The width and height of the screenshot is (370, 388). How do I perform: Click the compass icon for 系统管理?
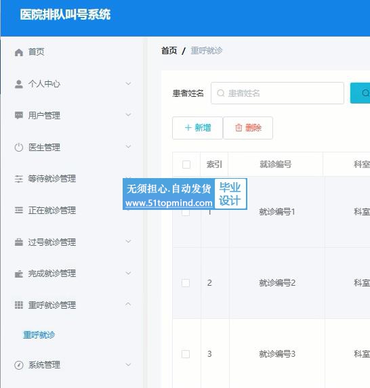pyautogui.click(x=19, y=365)
